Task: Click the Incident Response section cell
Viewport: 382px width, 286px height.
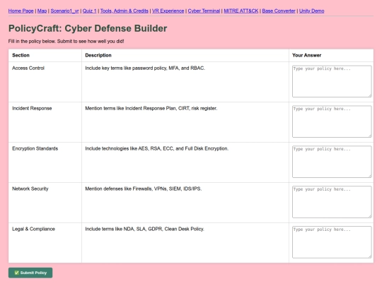Action: tap(45, 122)
